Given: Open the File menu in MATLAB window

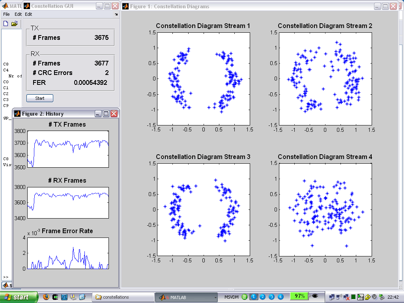Looking at the screenshot, I should tap(6, 14).
